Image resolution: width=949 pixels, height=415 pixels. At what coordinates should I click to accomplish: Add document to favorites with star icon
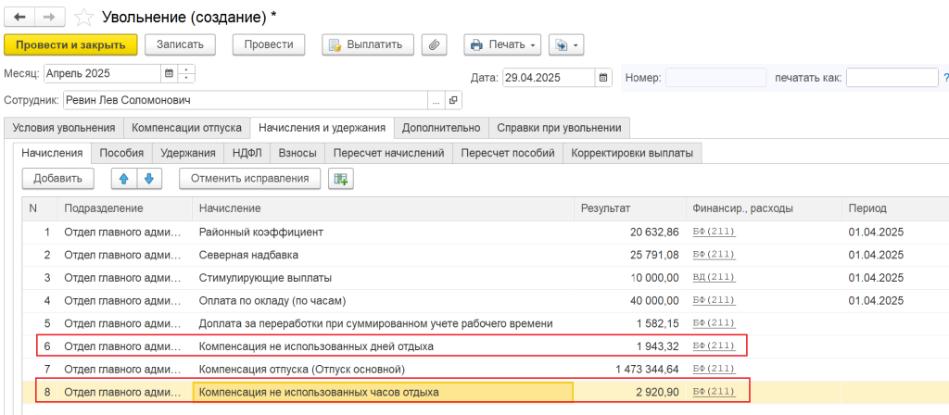(83, 18)
